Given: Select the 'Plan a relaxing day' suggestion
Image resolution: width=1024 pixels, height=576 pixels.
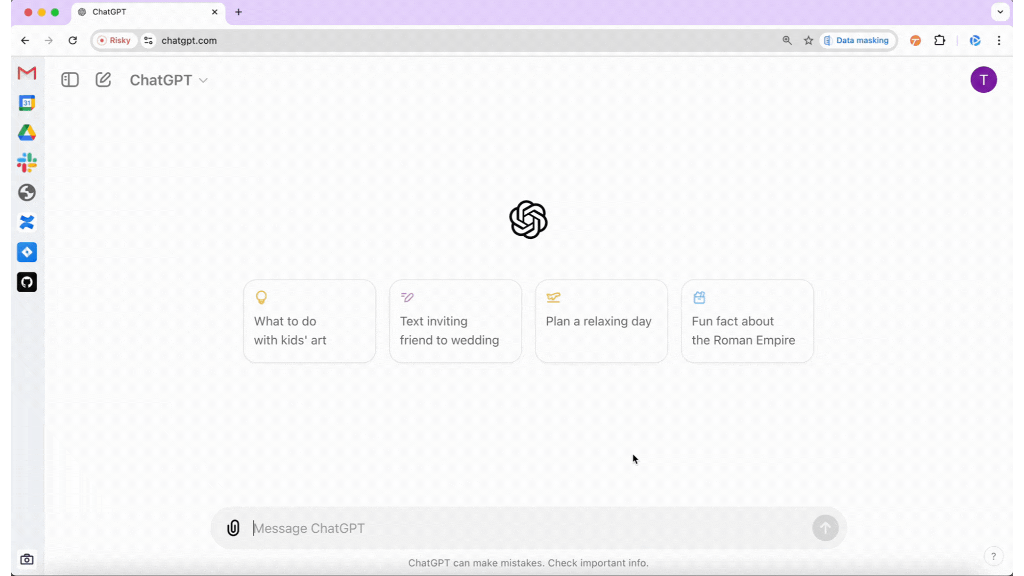Looking at the screenshot, I should pyautogui.click(x=601, y=321).
